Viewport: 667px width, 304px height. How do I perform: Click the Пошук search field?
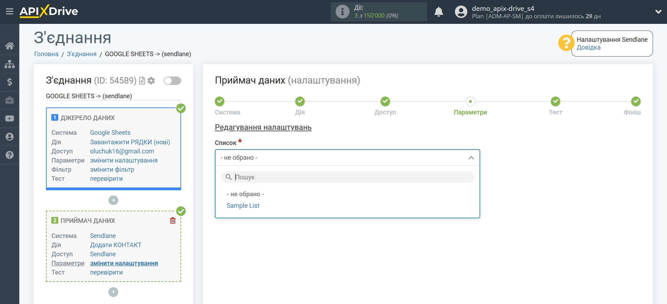[x=348, y=177]
